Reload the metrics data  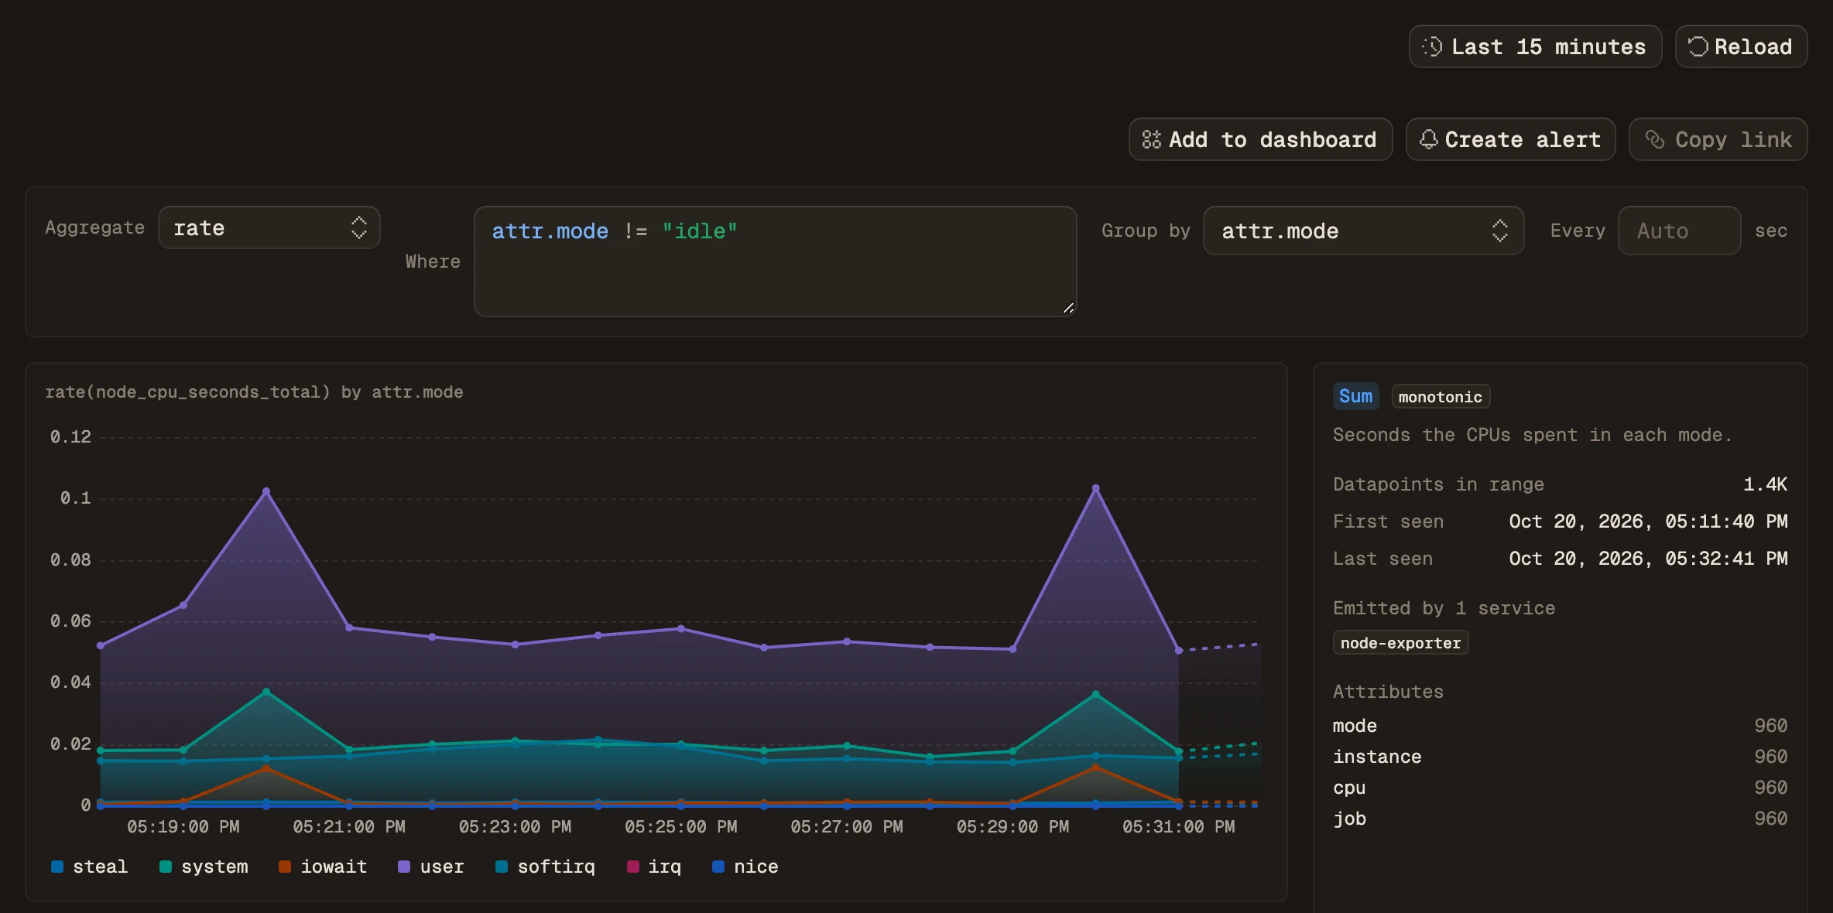pyautogui.click(x=1741, y=46)
